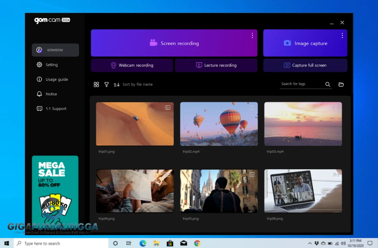
Task: Click the filter funnel icon
Action: [x=106, y=85]
